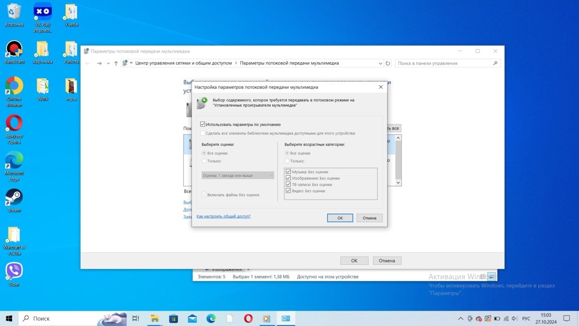
Task: Refresh the control panel address bar
Action: (x=388, y=63)
